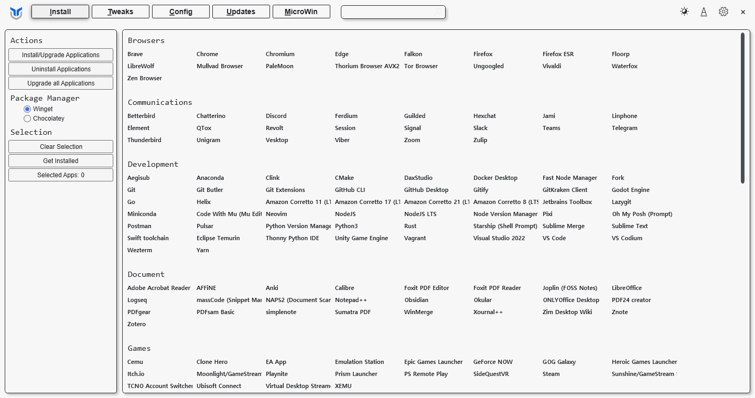Select Signal entry

click(413, 128)
